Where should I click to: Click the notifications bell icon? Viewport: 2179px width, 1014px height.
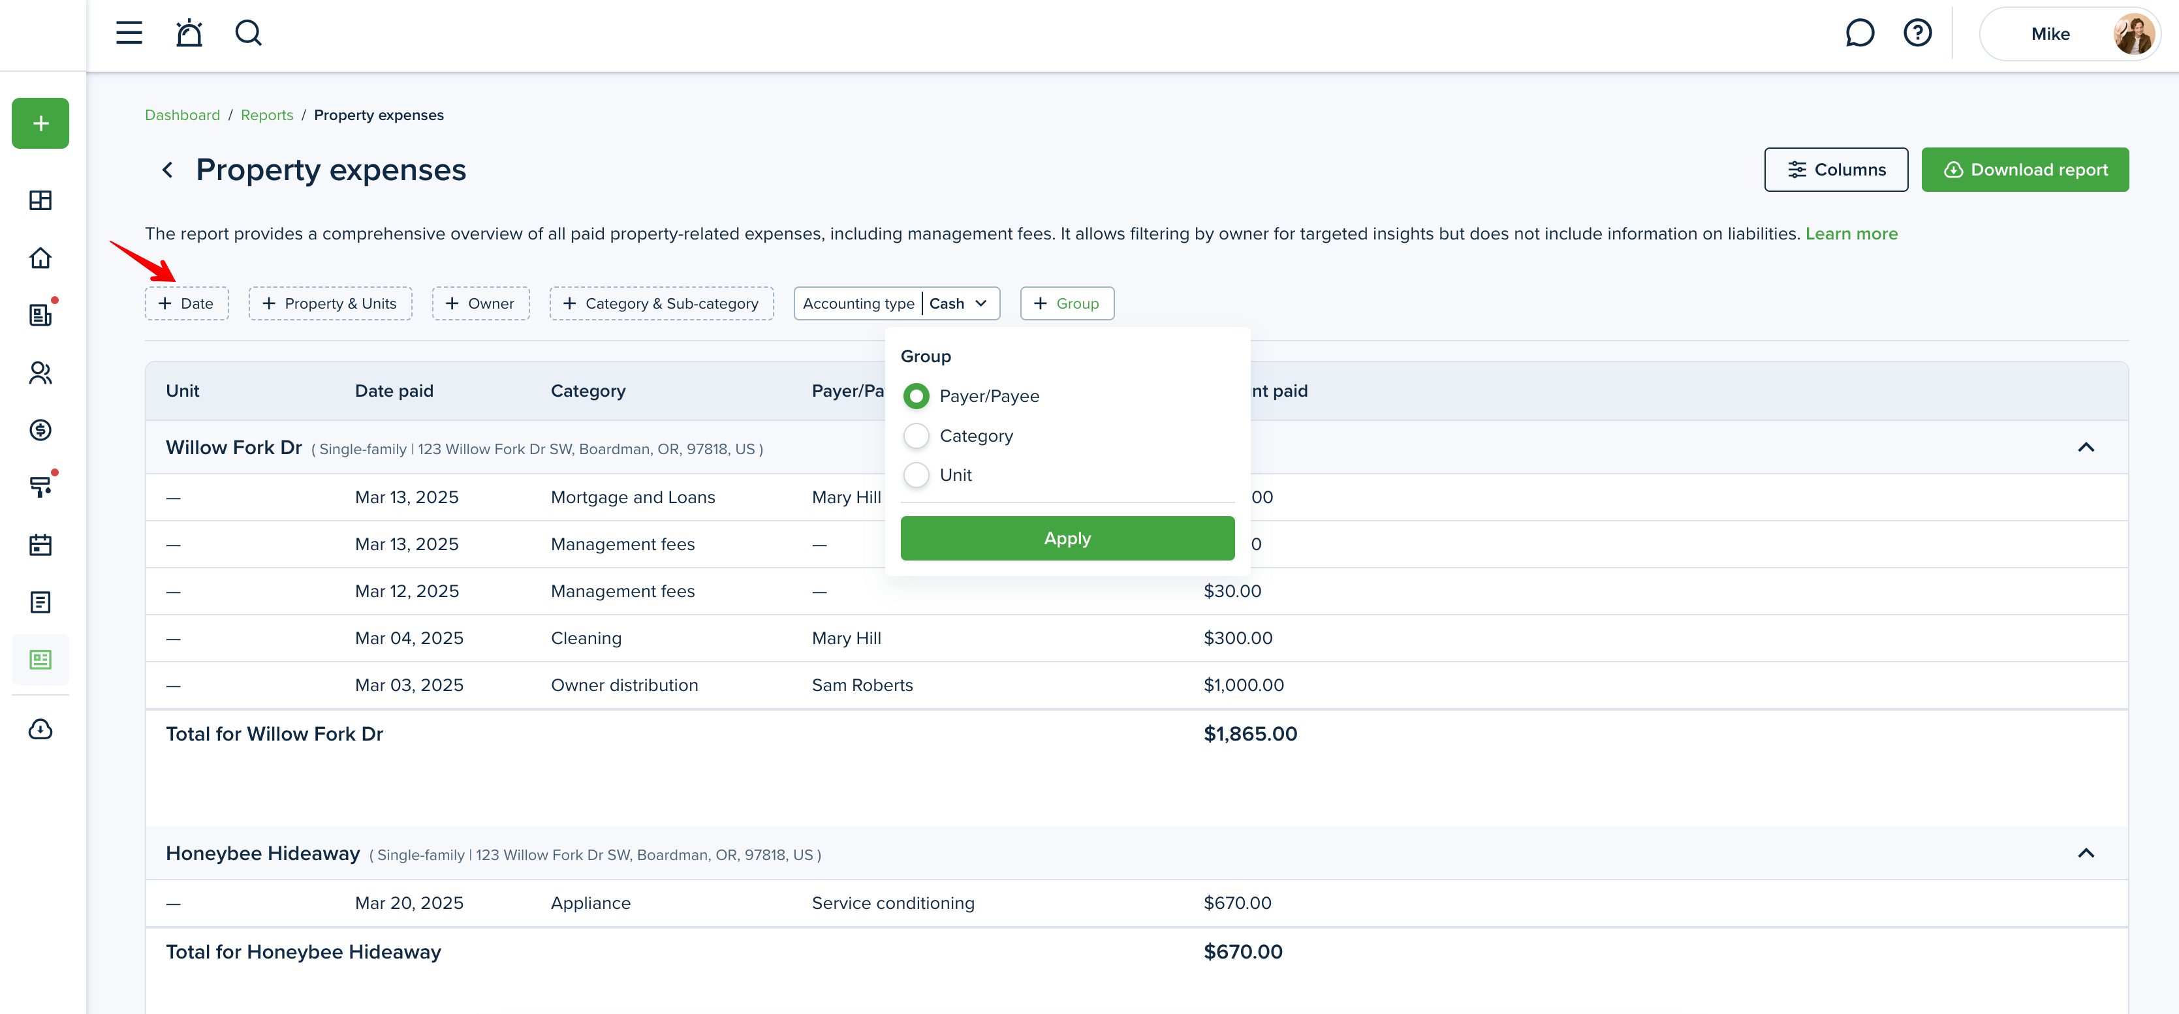point(189,33)
